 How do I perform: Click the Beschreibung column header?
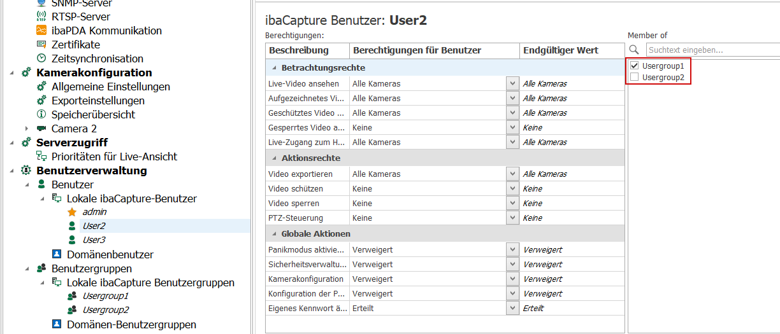tap(307, 50)
